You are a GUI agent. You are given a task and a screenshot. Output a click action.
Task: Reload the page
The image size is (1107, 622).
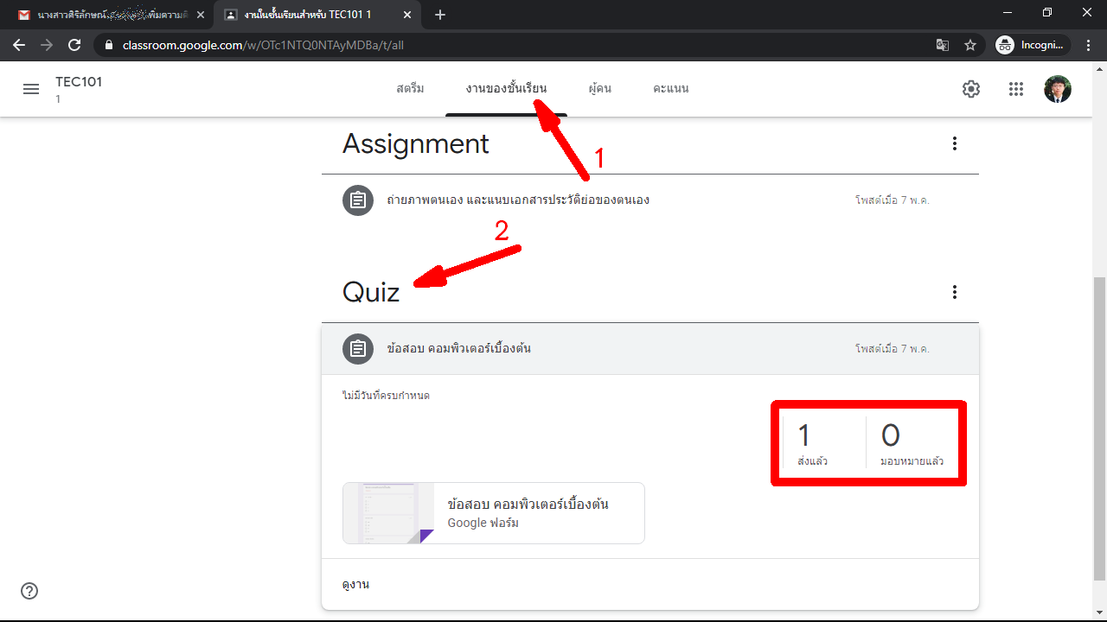click(x=74, y=45)
